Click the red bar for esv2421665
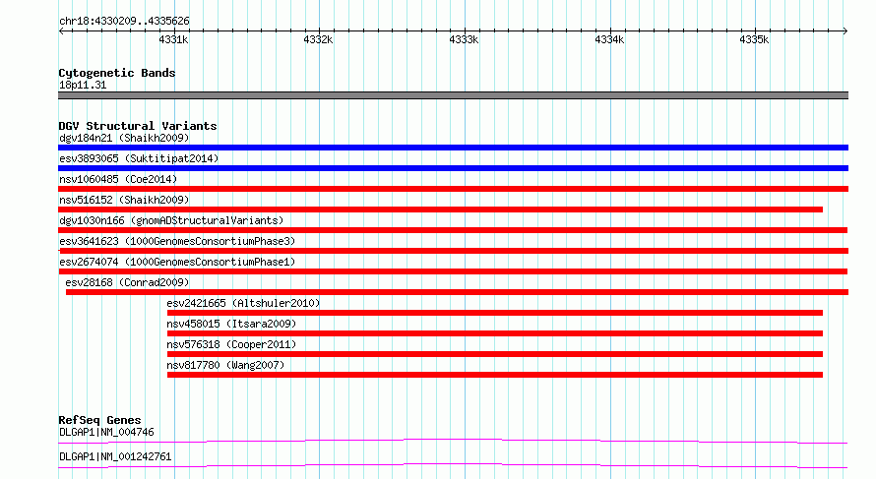 pyautogui.click(x=495, y=313)
